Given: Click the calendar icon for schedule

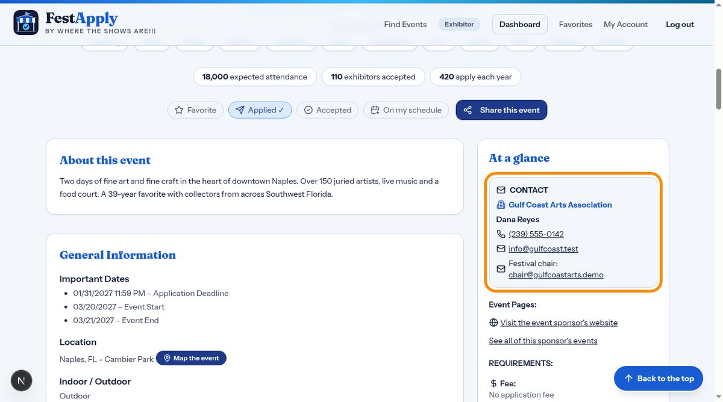Looking at the screenshot, I should [x=375, y=110].
